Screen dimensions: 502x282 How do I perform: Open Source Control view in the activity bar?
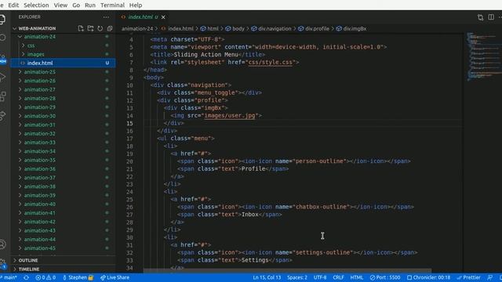(2, 58)
